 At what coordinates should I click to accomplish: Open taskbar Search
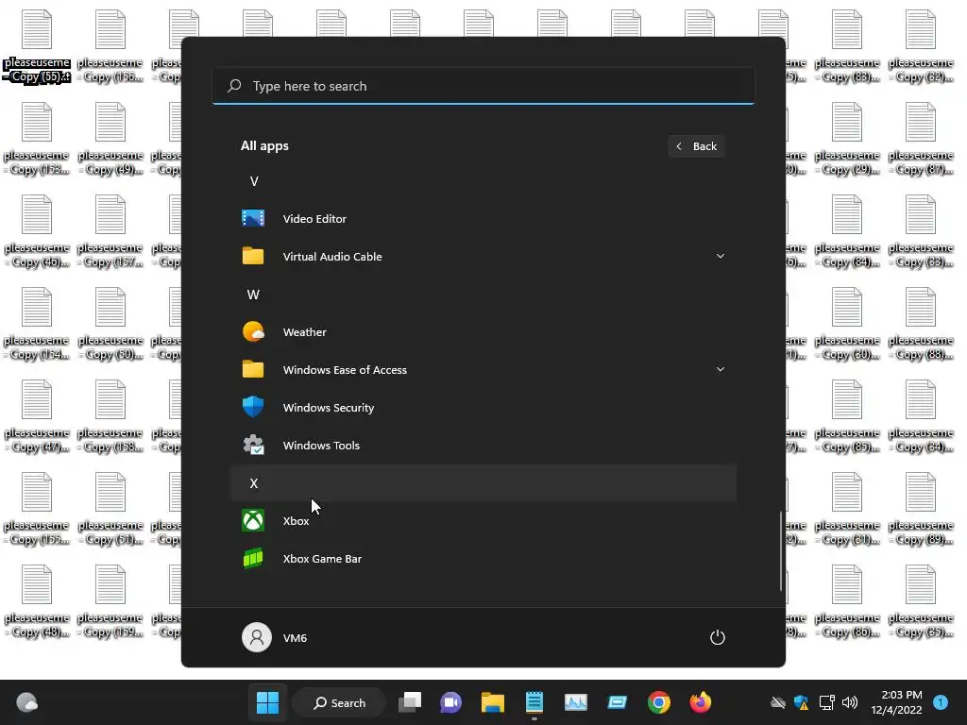pos(339,702)
